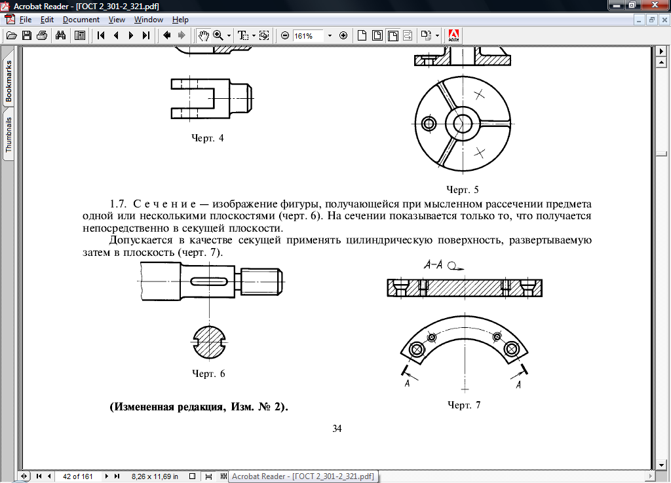Open the Bookmarks side tab
Viewport: 671px width, 483px height.
9,81
